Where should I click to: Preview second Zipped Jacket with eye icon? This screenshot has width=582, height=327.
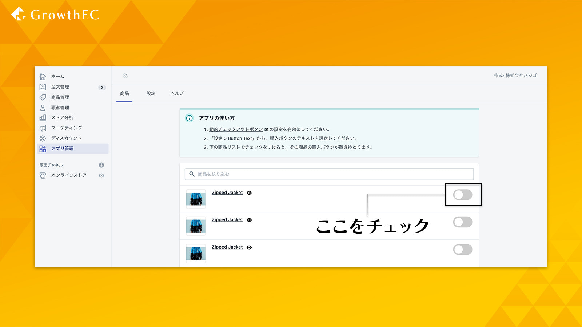point(249,220)
